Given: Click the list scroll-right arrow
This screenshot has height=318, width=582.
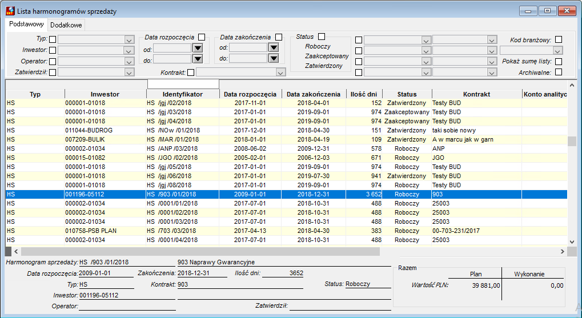Looking at the screenshot, I should click(563, 252).
